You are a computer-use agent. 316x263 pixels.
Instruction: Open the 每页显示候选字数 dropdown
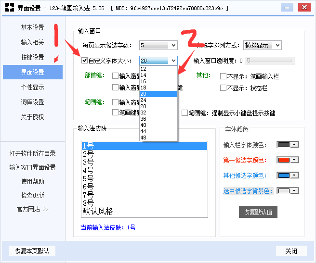click(158, 45)
